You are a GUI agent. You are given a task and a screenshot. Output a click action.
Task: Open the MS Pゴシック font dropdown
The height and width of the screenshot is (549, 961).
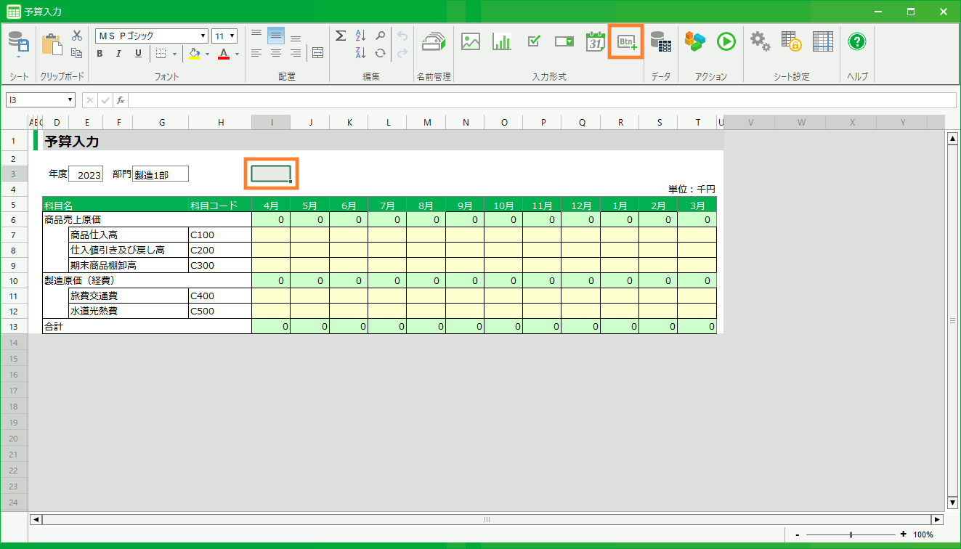[203, 36]
